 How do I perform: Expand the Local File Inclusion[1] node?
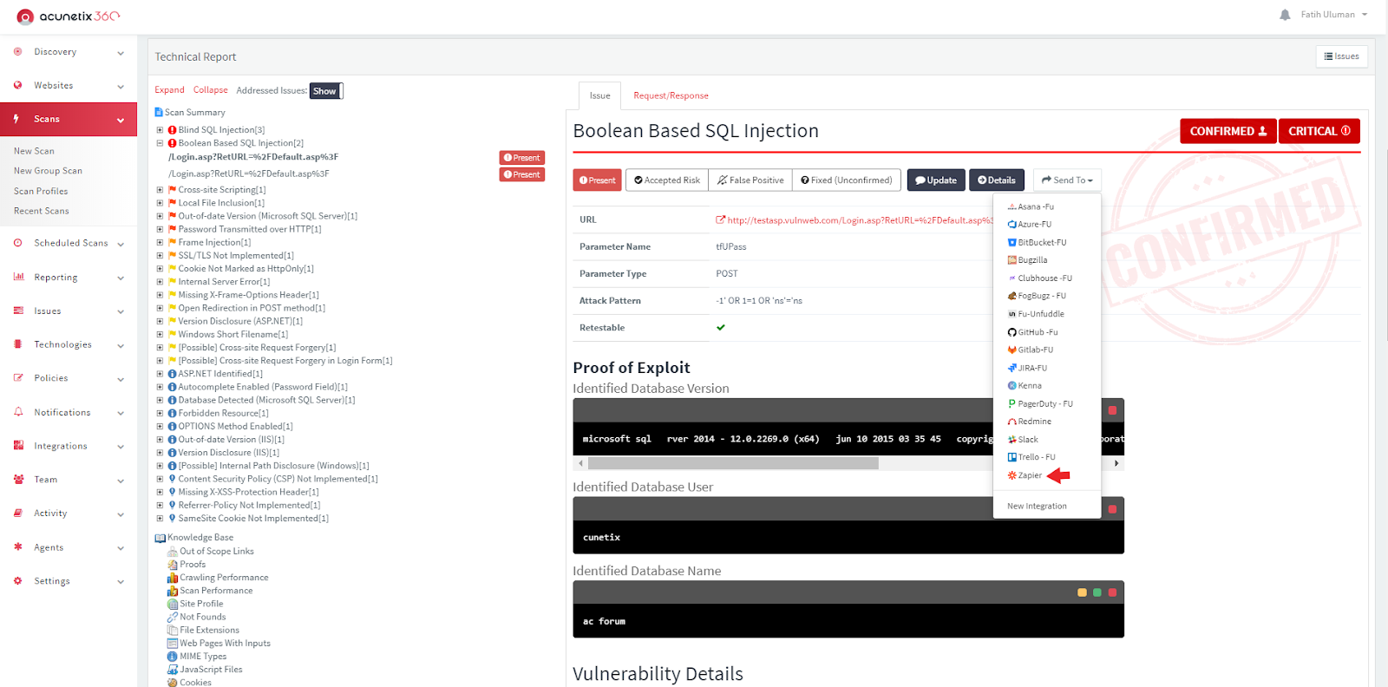tap(160, 203)
